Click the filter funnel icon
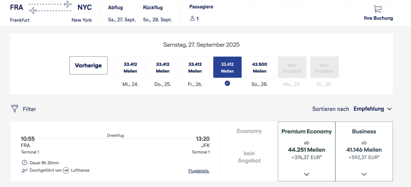The height and width of the screenshot is (187, 411). coord(15,109)
